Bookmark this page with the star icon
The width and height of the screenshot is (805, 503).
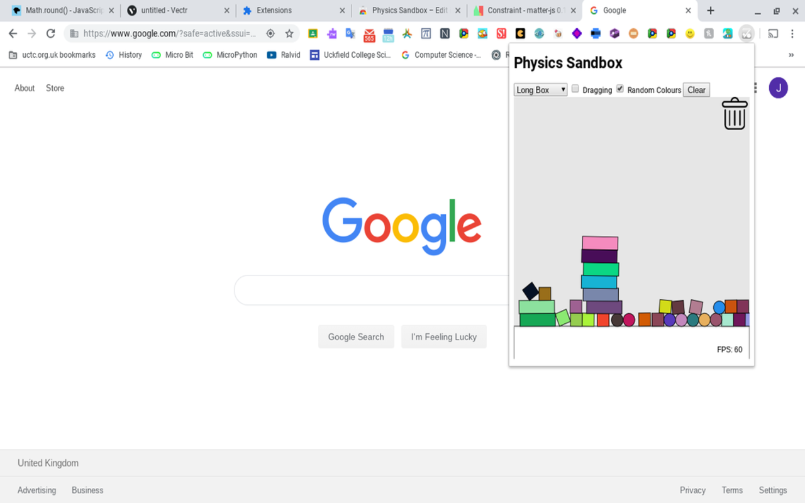289,34
